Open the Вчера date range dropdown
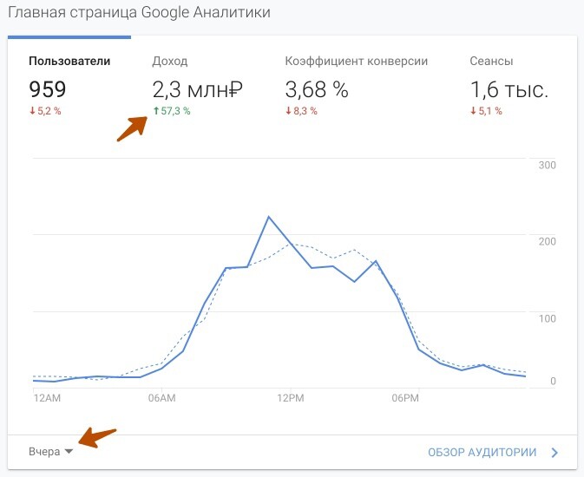 (50, 452)
